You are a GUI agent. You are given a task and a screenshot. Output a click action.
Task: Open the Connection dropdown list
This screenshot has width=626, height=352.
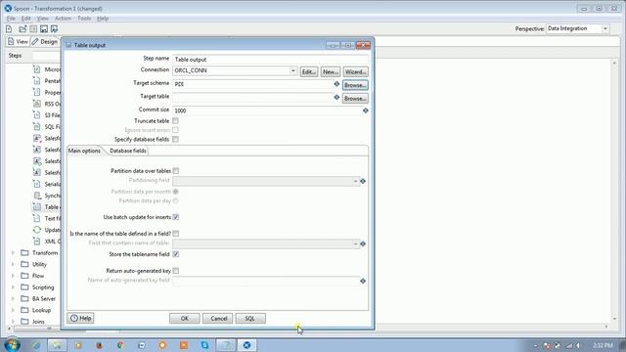[293, 70]
